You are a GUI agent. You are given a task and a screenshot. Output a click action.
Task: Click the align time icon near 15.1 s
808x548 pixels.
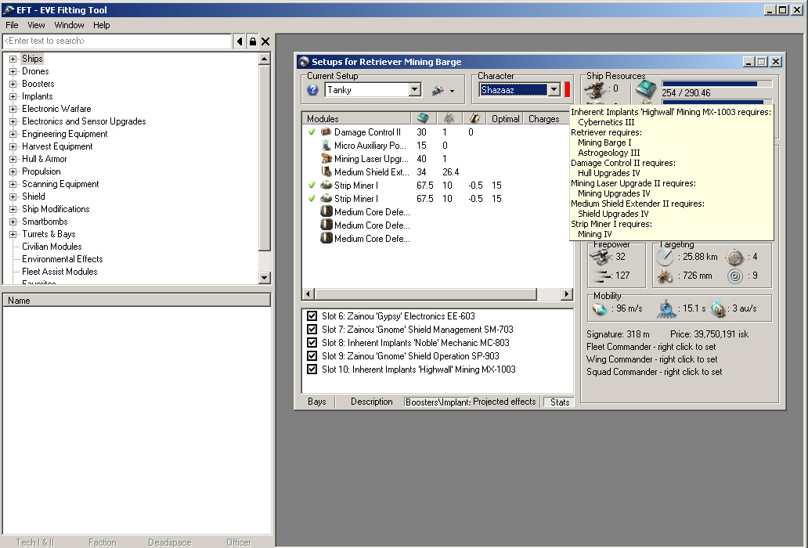pos(666,308)
